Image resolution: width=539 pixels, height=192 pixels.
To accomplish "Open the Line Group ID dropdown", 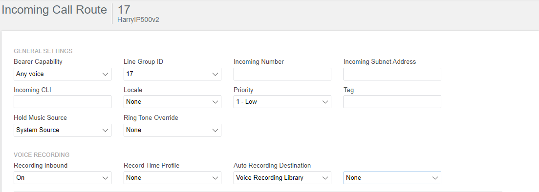I will pos(172,74).
